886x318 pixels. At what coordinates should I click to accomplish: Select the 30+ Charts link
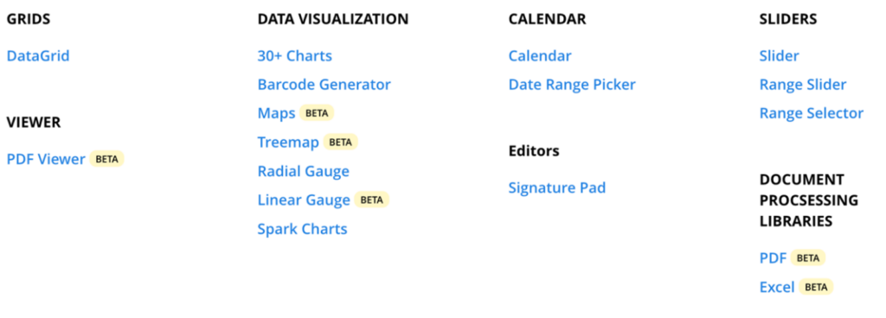coord(295,56)
